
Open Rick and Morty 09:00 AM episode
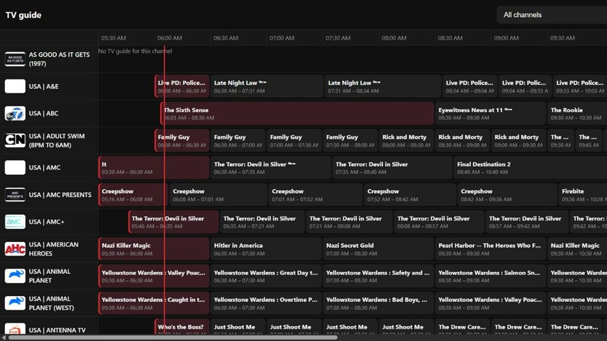pos(518,141)
